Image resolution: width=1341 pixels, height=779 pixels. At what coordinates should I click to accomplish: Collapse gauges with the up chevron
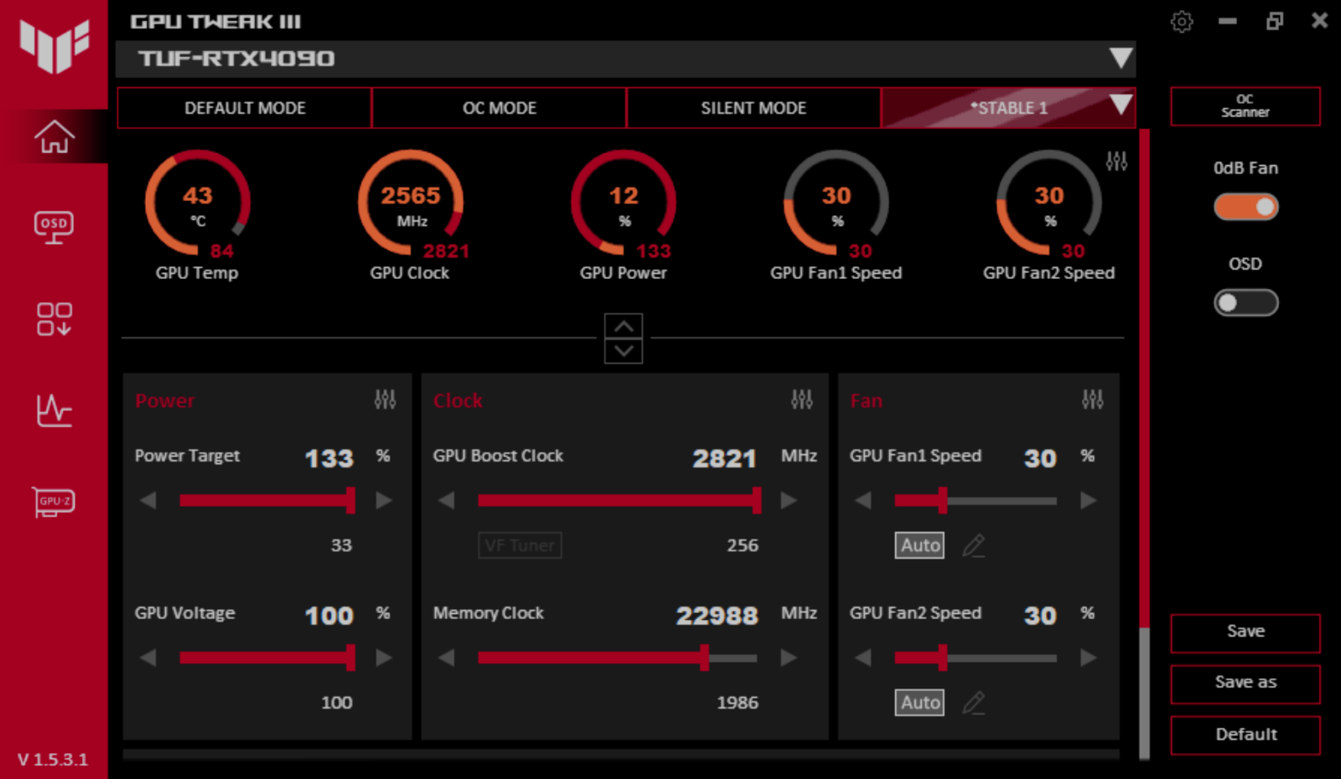tap(624, 325)
